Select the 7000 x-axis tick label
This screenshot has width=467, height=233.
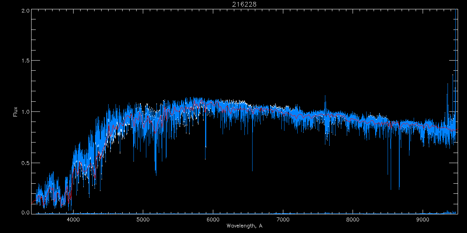[x=283, y=219]
